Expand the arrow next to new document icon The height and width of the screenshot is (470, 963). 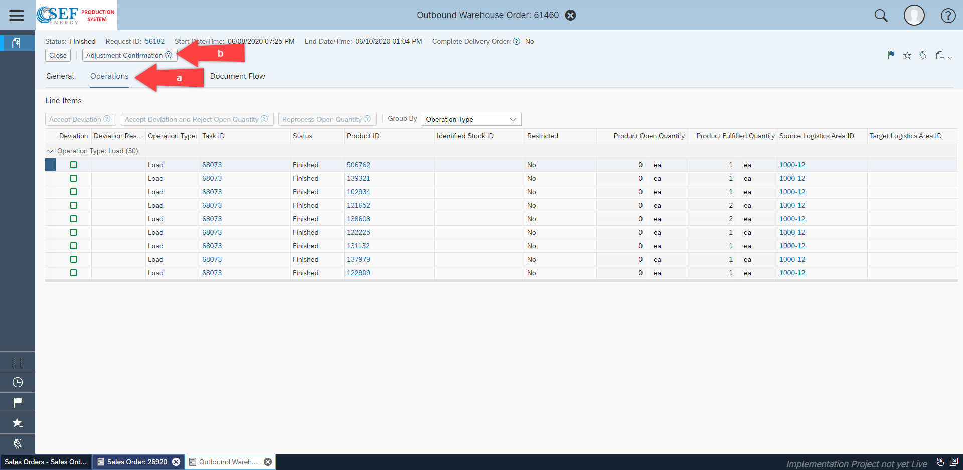(x=950, y=58)
